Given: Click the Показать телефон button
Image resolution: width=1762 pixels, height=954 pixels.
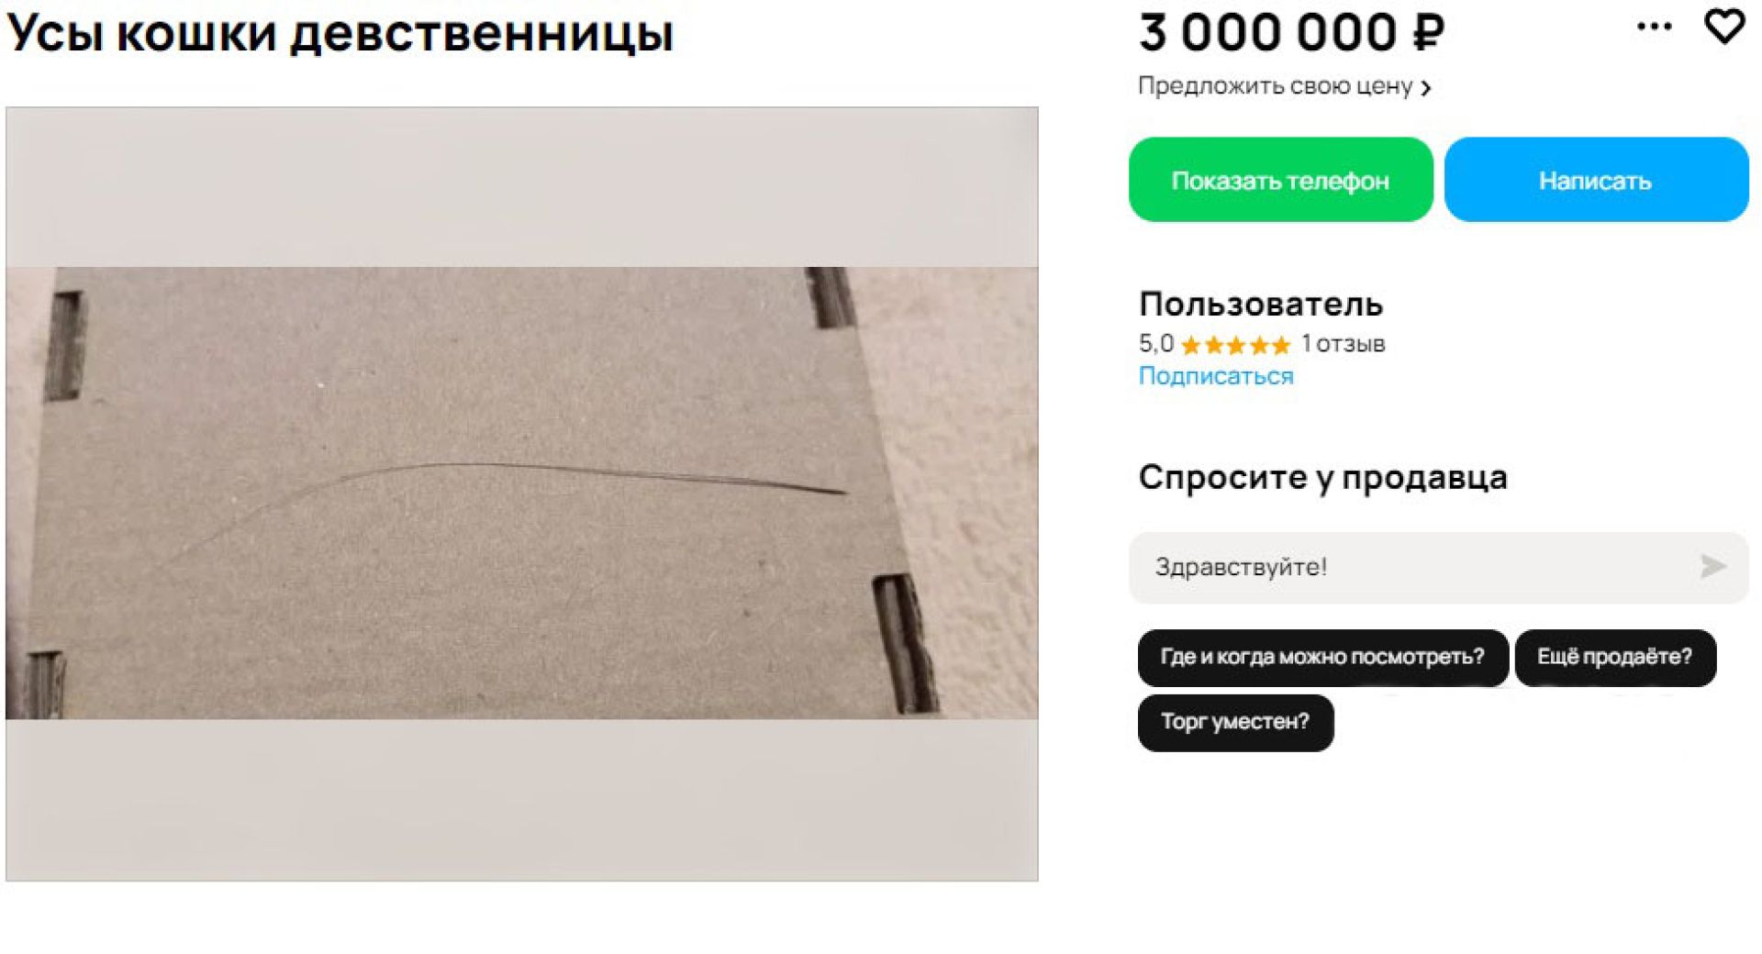Looking at the screenshot, I should (1280, 180).
